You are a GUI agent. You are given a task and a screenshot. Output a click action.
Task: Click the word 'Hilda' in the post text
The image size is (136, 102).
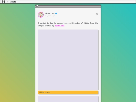point(86,23)
